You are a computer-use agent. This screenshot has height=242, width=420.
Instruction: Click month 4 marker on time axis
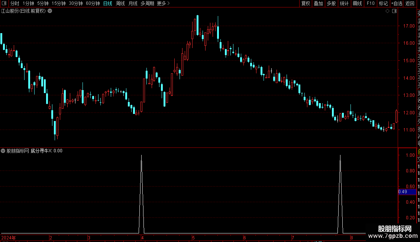click(x=142, y=238)
